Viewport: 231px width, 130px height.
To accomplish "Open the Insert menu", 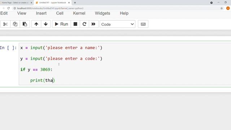I will click(41, 13).
